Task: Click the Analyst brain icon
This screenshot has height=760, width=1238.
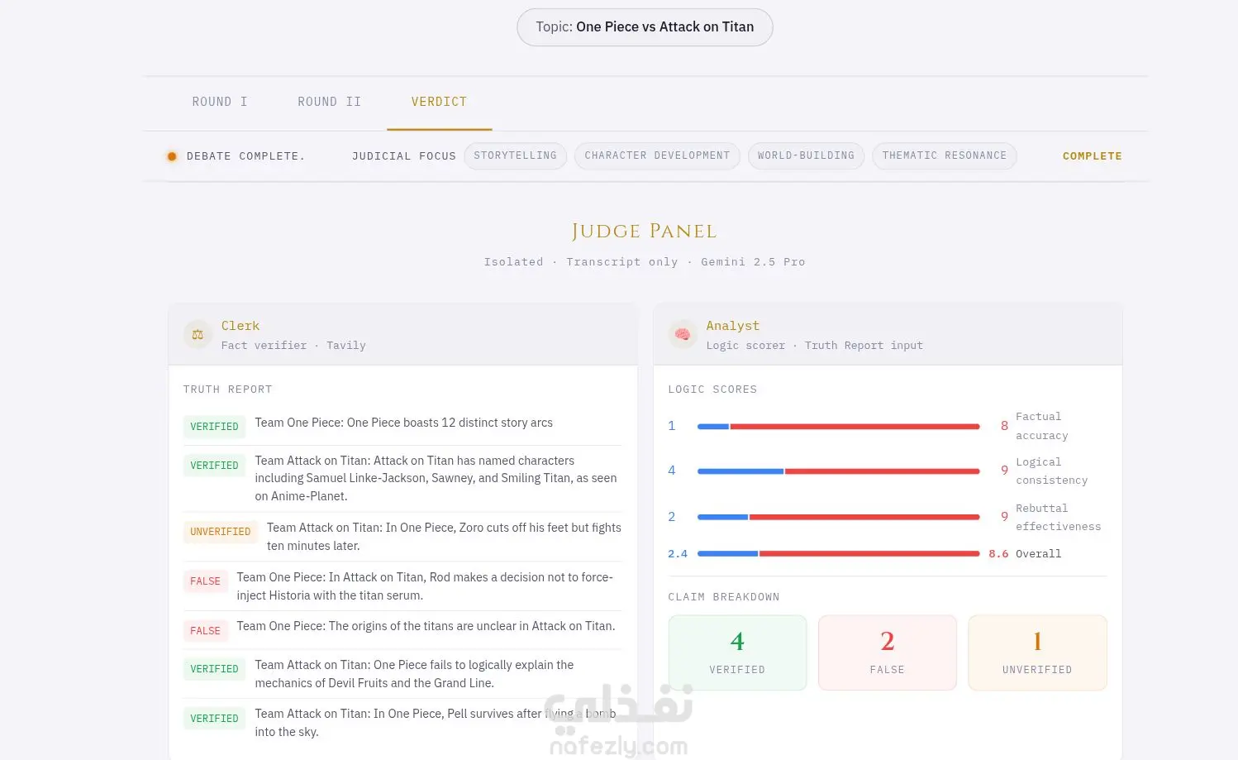Action: click(683, 335)
